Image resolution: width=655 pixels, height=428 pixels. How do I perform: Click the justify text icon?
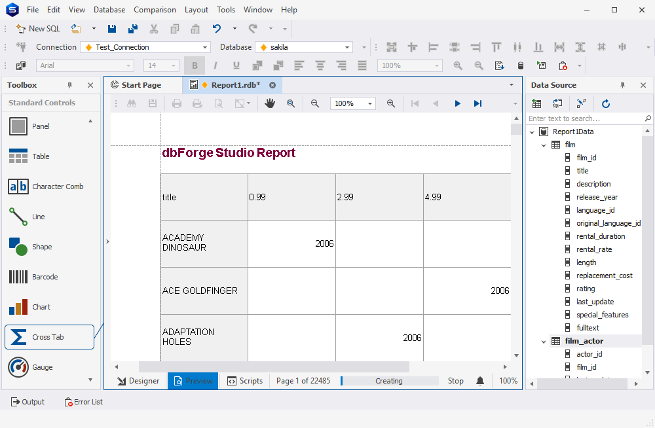362,65
